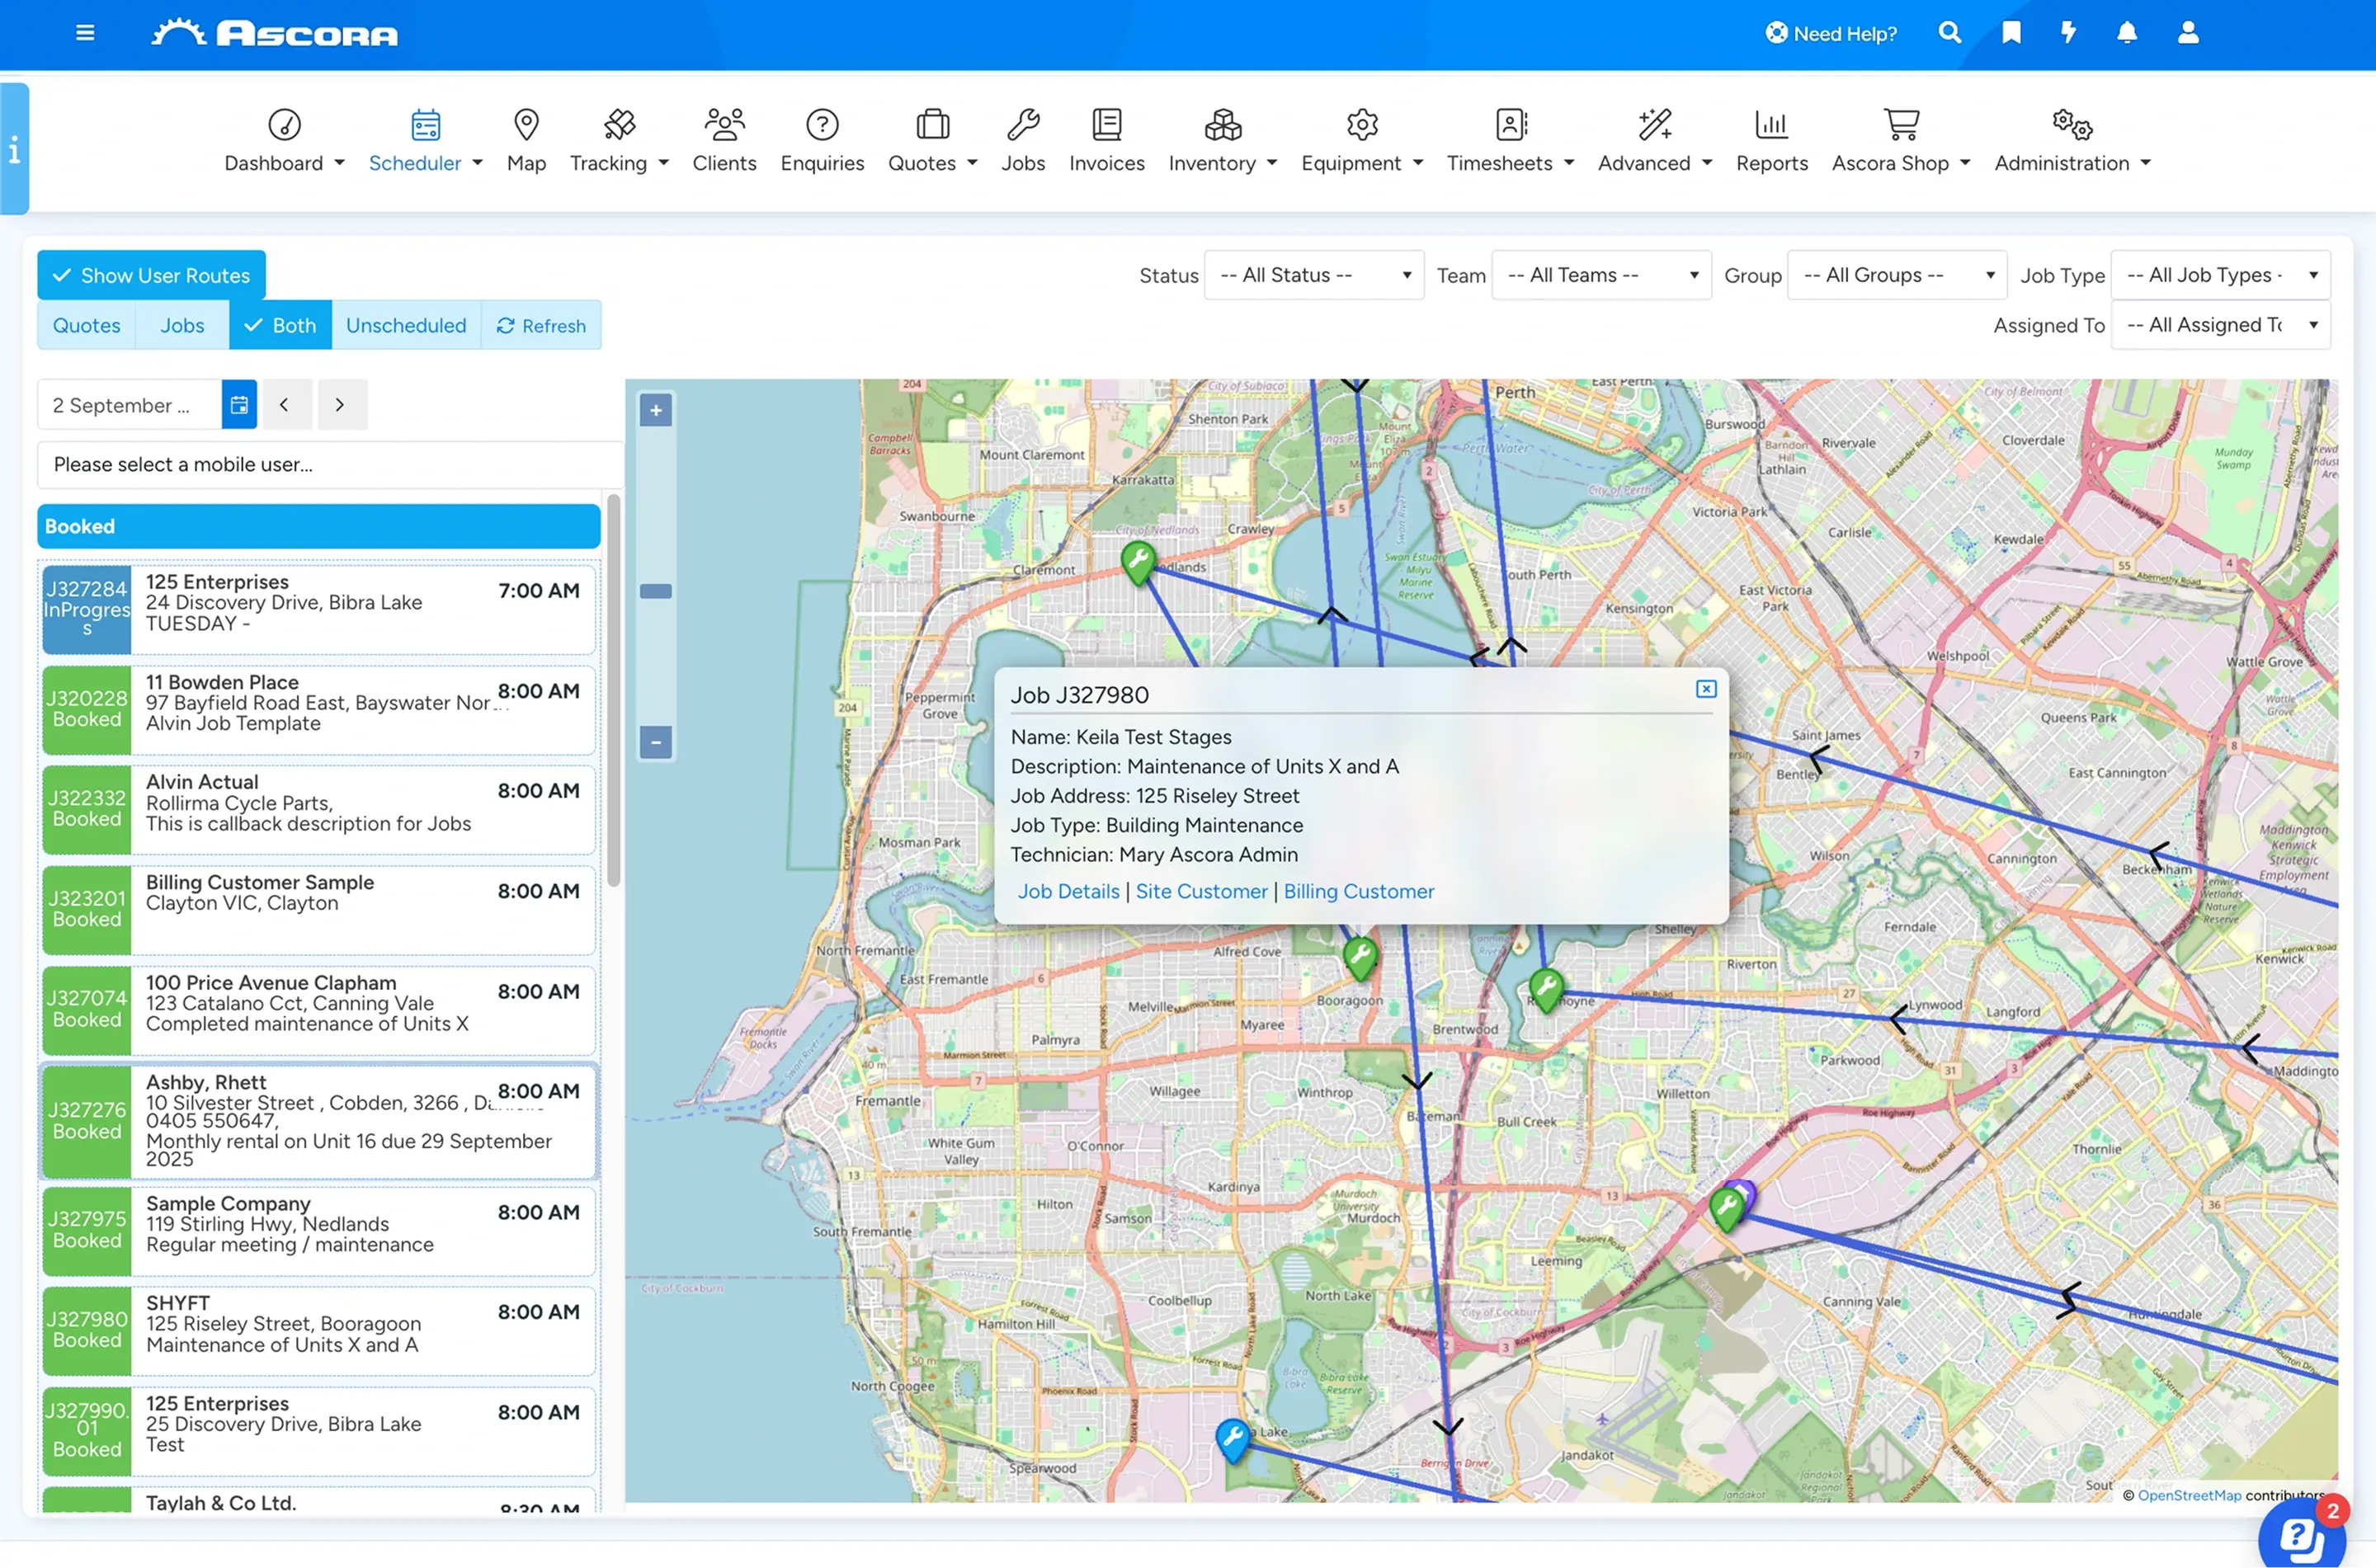Select job J327276 Ashby, Rhett
This screenshot has width=2376, height=1568.
[x=318, y=1121]
